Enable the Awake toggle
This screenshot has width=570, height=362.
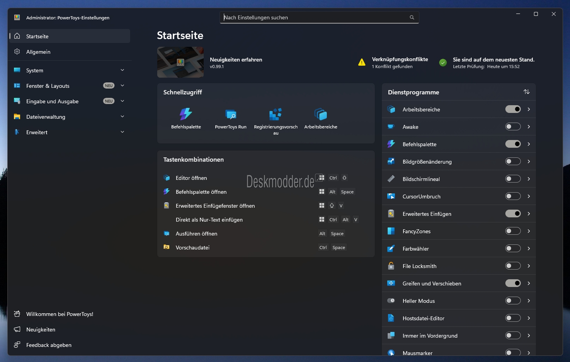pos(513,127)
